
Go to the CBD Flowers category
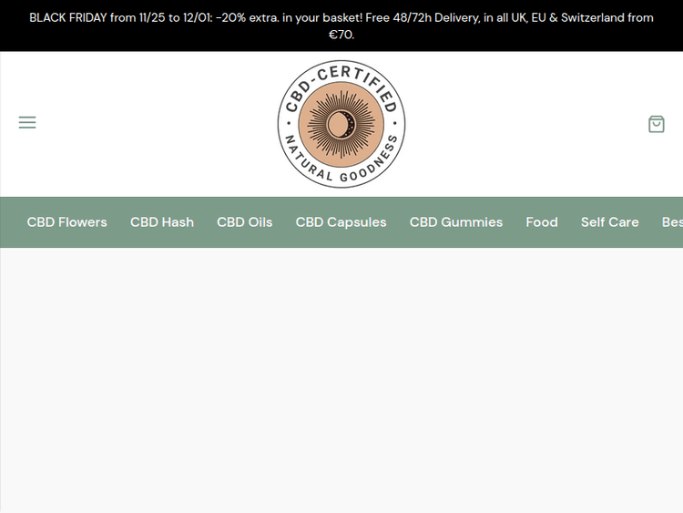click(x=66, y=222)
